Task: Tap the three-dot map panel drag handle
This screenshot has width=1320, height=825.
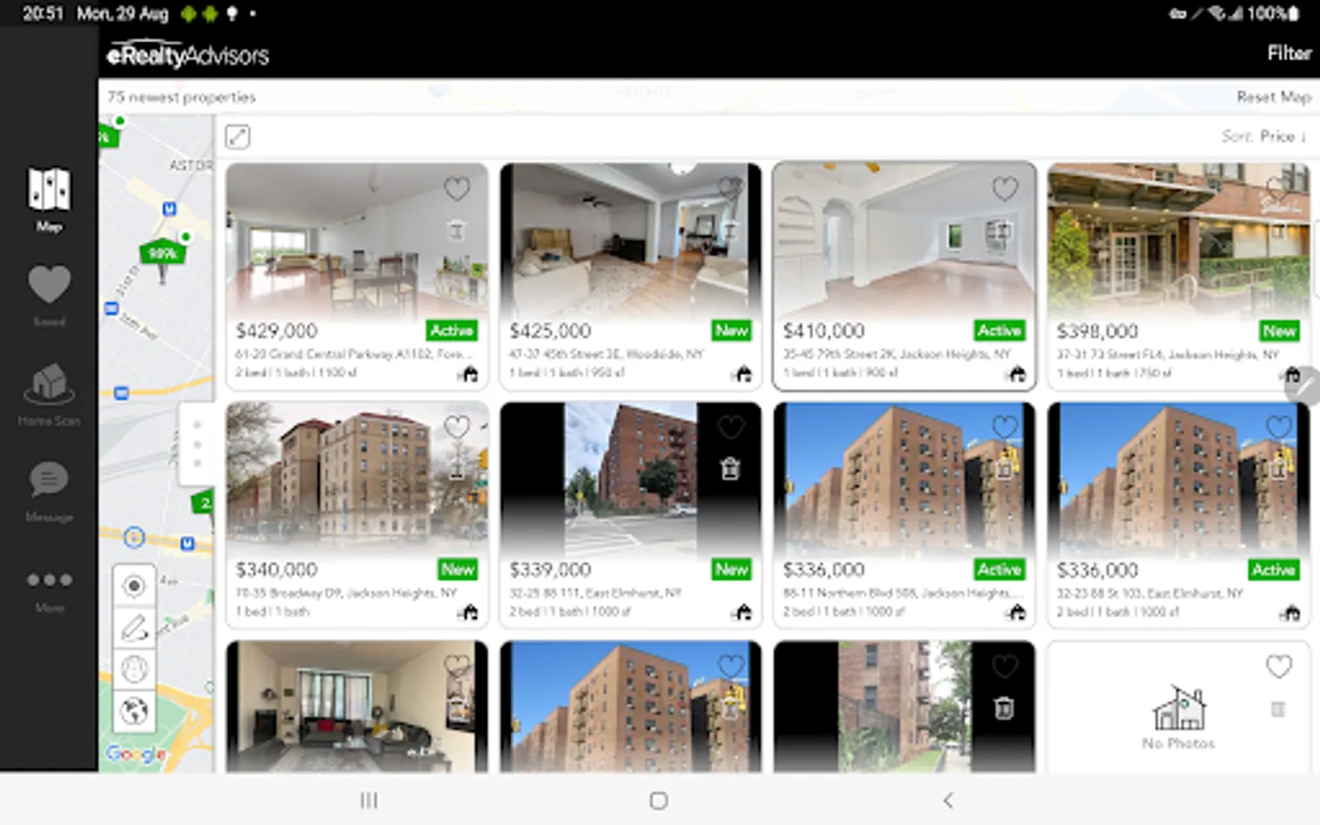Action: point(196,445)
